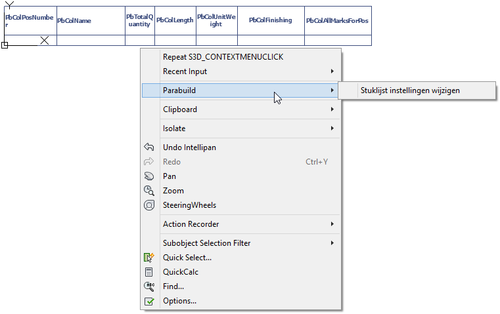Click the Find magnifier ABC icon
Viewport: 500px width, 314px height.
[x=149, y=286]
